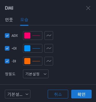Image resolution: width=96 pixels, height=102 pixels.
Task: Open the +DI plot type icon
Action: 49,48
